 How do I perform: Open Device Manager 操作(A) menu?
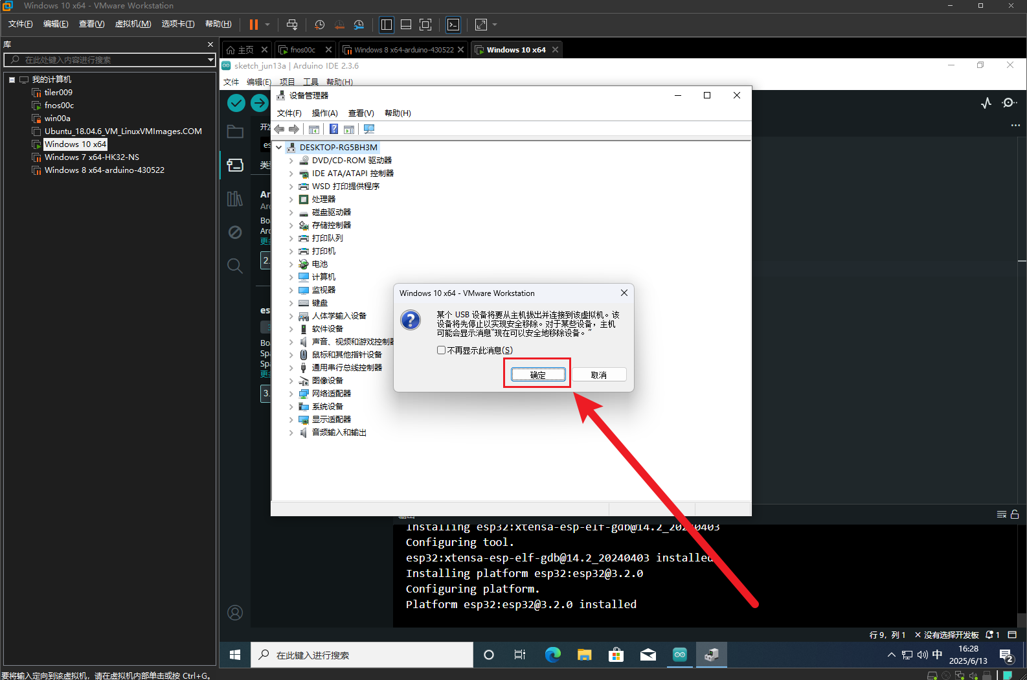click(324, 113)
